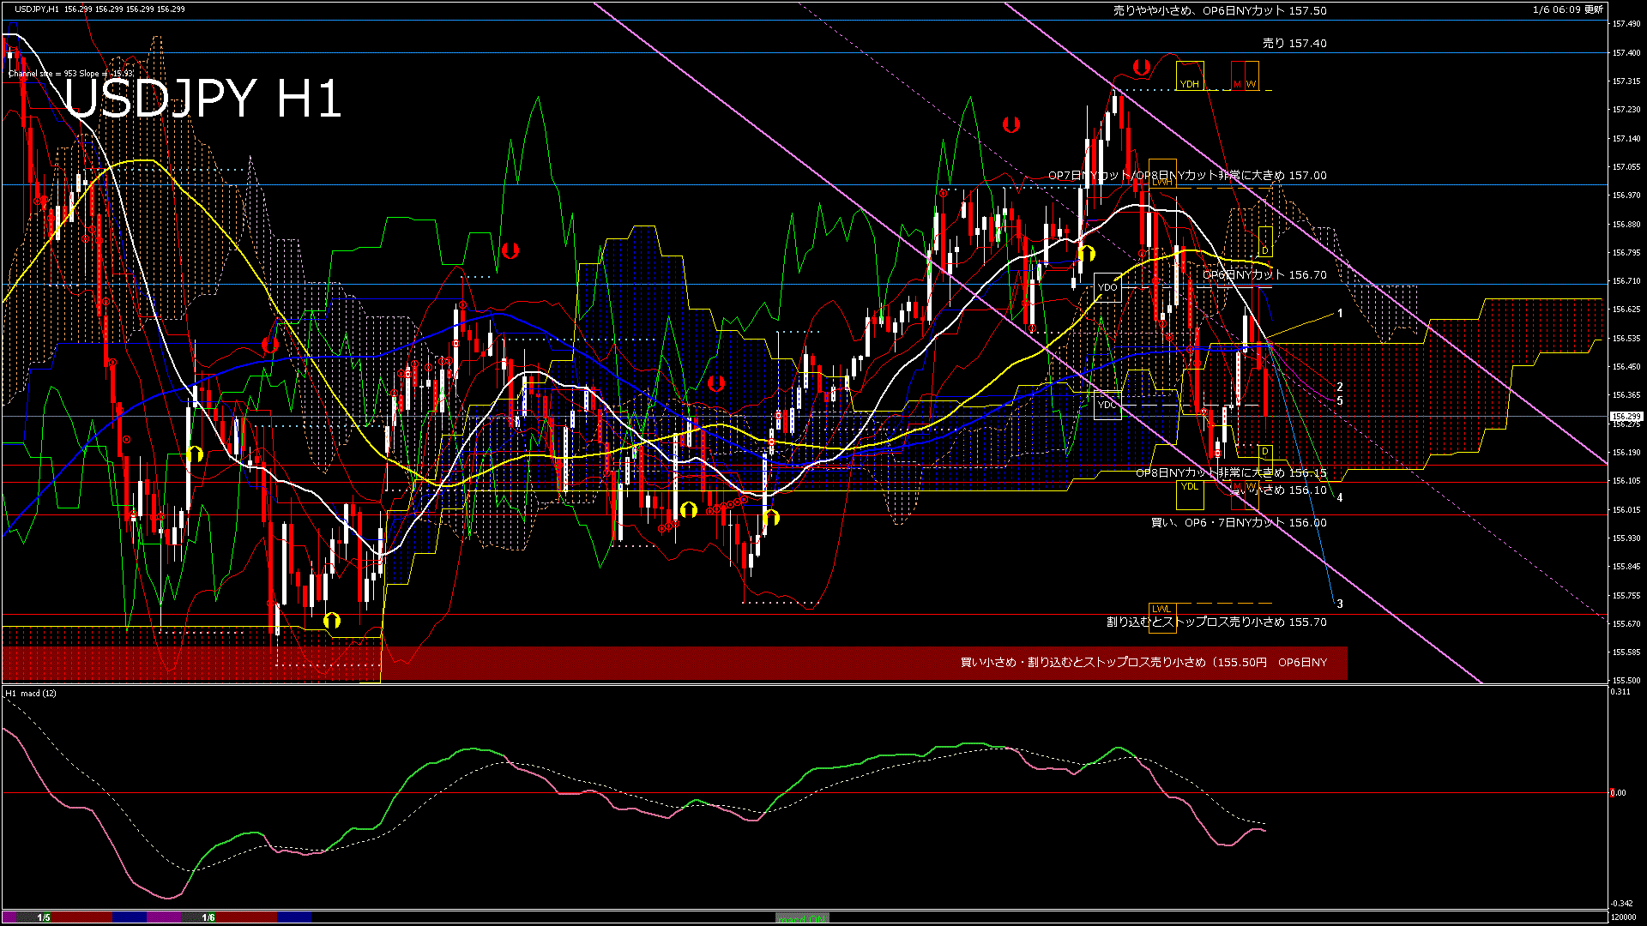Click the USDJPY,H1 symbol header text
This screenshot has width=1647, height=926.
[x=36, y=9]
